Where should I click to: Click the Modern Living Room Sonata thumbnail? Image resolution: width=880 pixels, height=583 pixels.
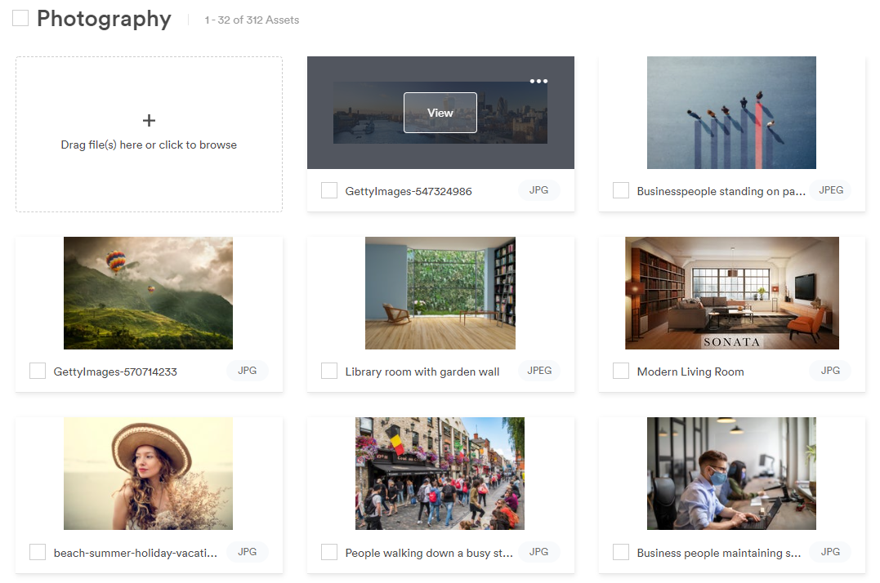pyautogui.click(x=731, y=293)
